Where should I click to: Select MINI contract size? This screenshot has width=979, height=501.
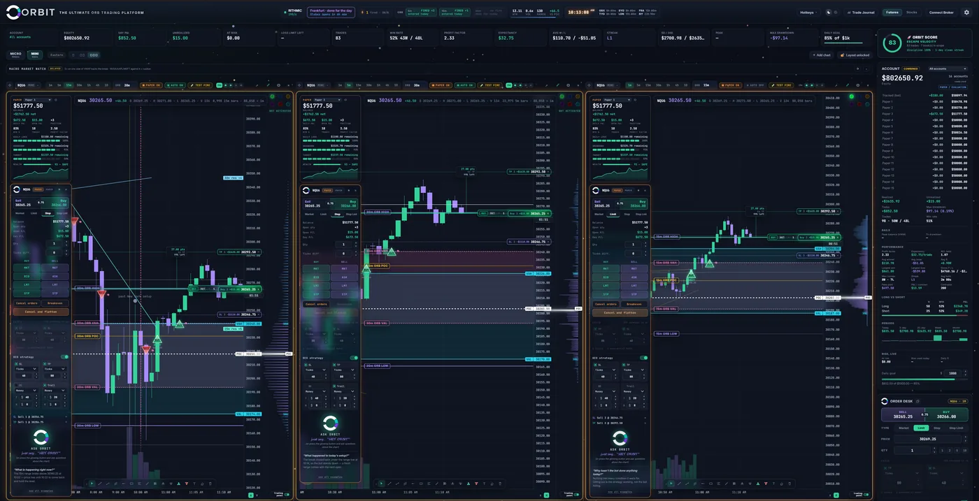click(35, 55)
